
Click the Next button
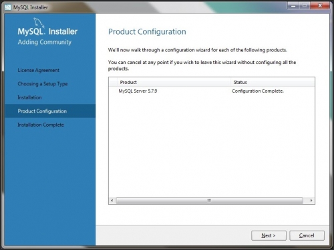(x=269, y=235)
